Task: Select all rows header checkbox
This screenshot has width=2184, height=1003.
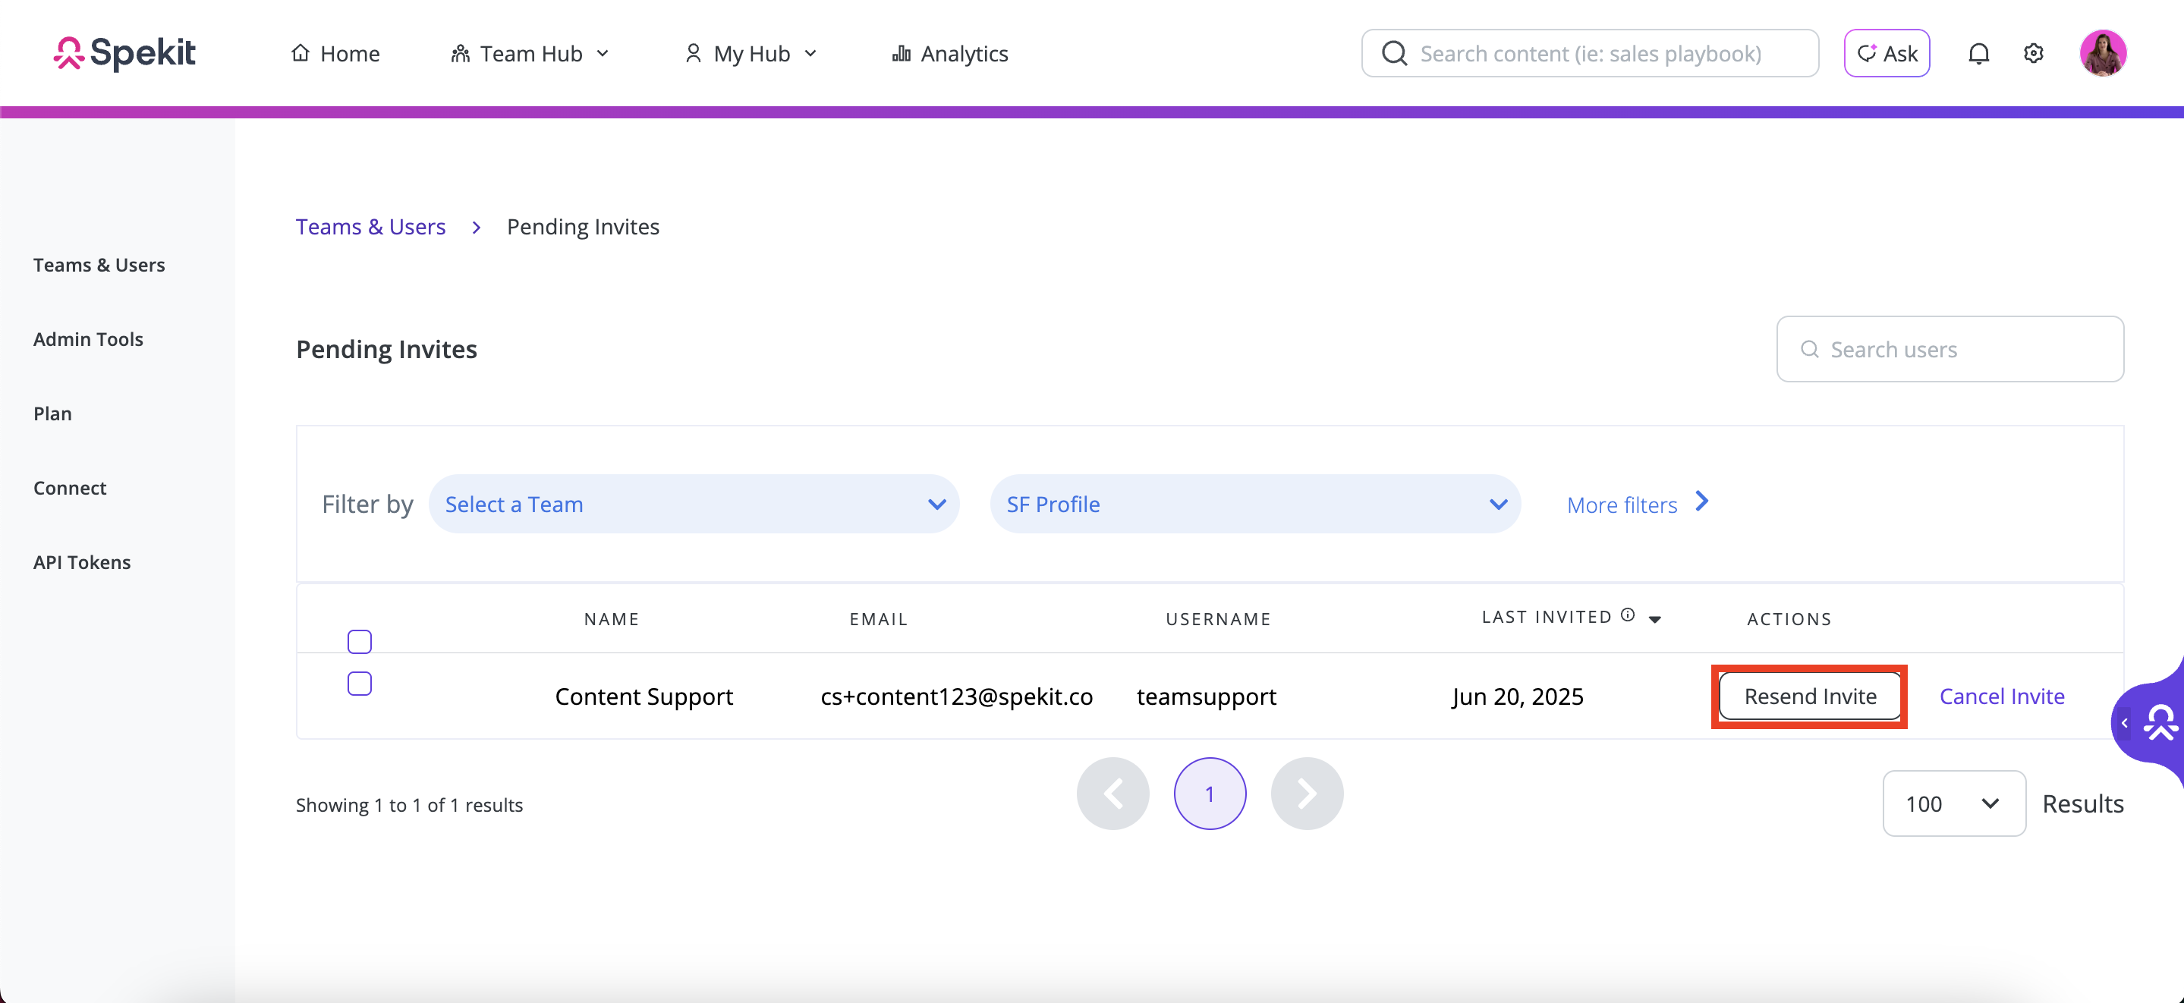Action: [x=360, y=642]
